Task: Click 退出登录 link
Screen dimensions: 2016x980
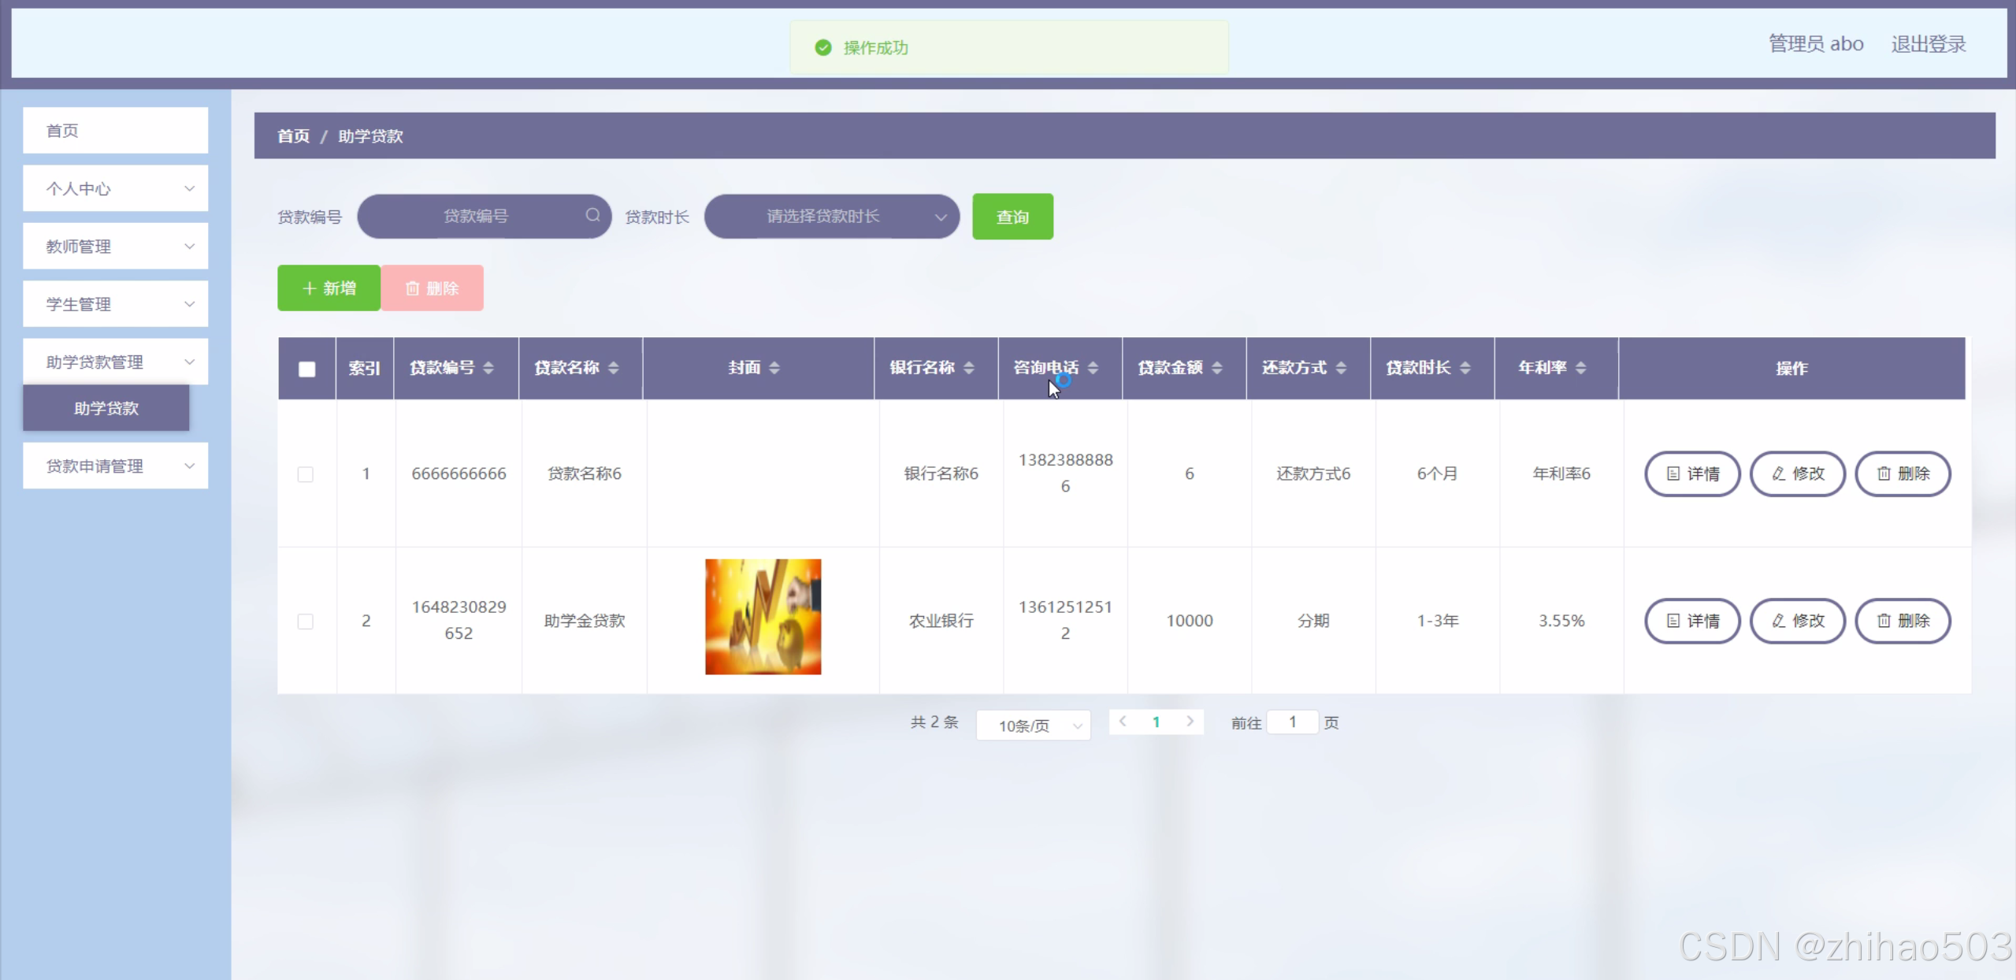Action: coord(1928,44)
